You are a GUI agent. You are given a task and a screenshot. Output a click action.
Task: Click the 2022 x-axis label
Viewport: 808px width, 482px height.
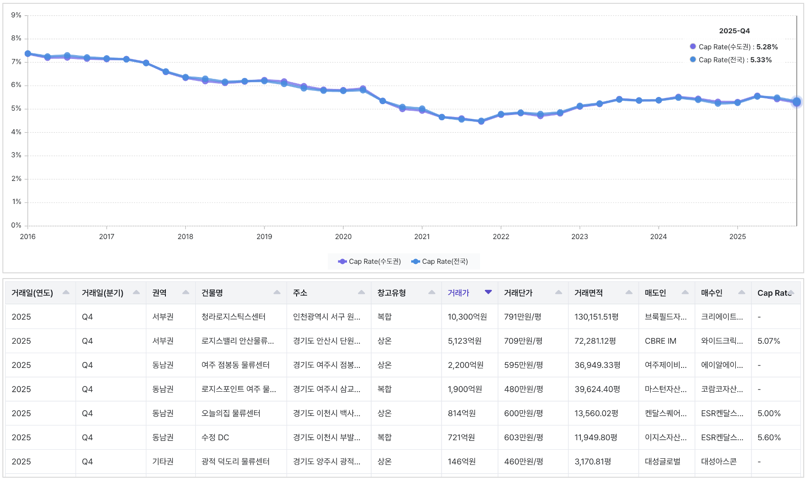point(500,237)
